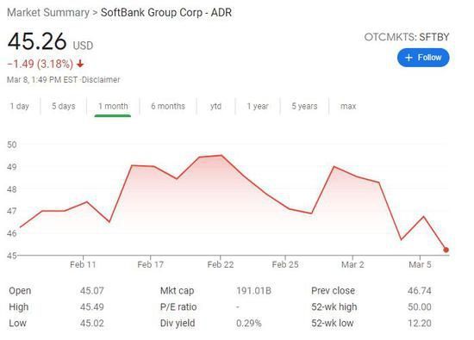Select the 1 month tab
The image size is (474, 340).
click(113, 106)
